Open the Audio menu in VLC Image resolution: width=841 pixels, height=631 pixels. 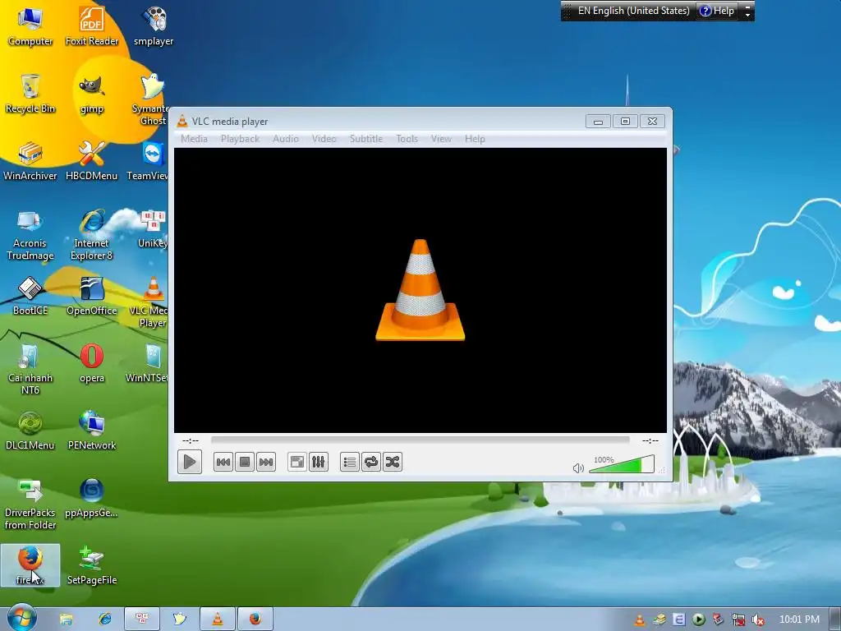tap(285, 139)
